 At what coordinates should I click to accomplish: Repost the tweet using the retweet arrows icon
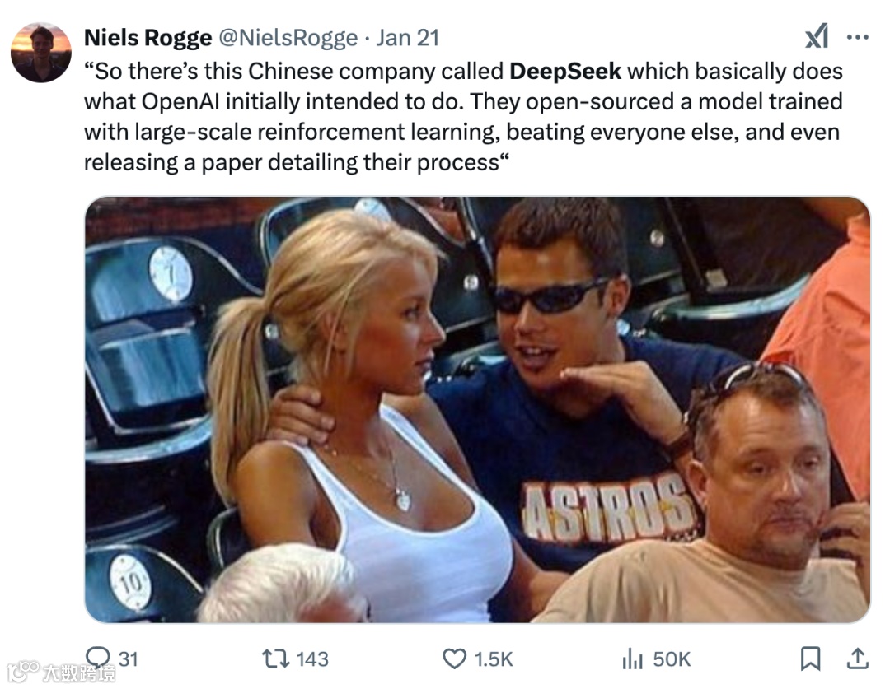coord(275,659)
